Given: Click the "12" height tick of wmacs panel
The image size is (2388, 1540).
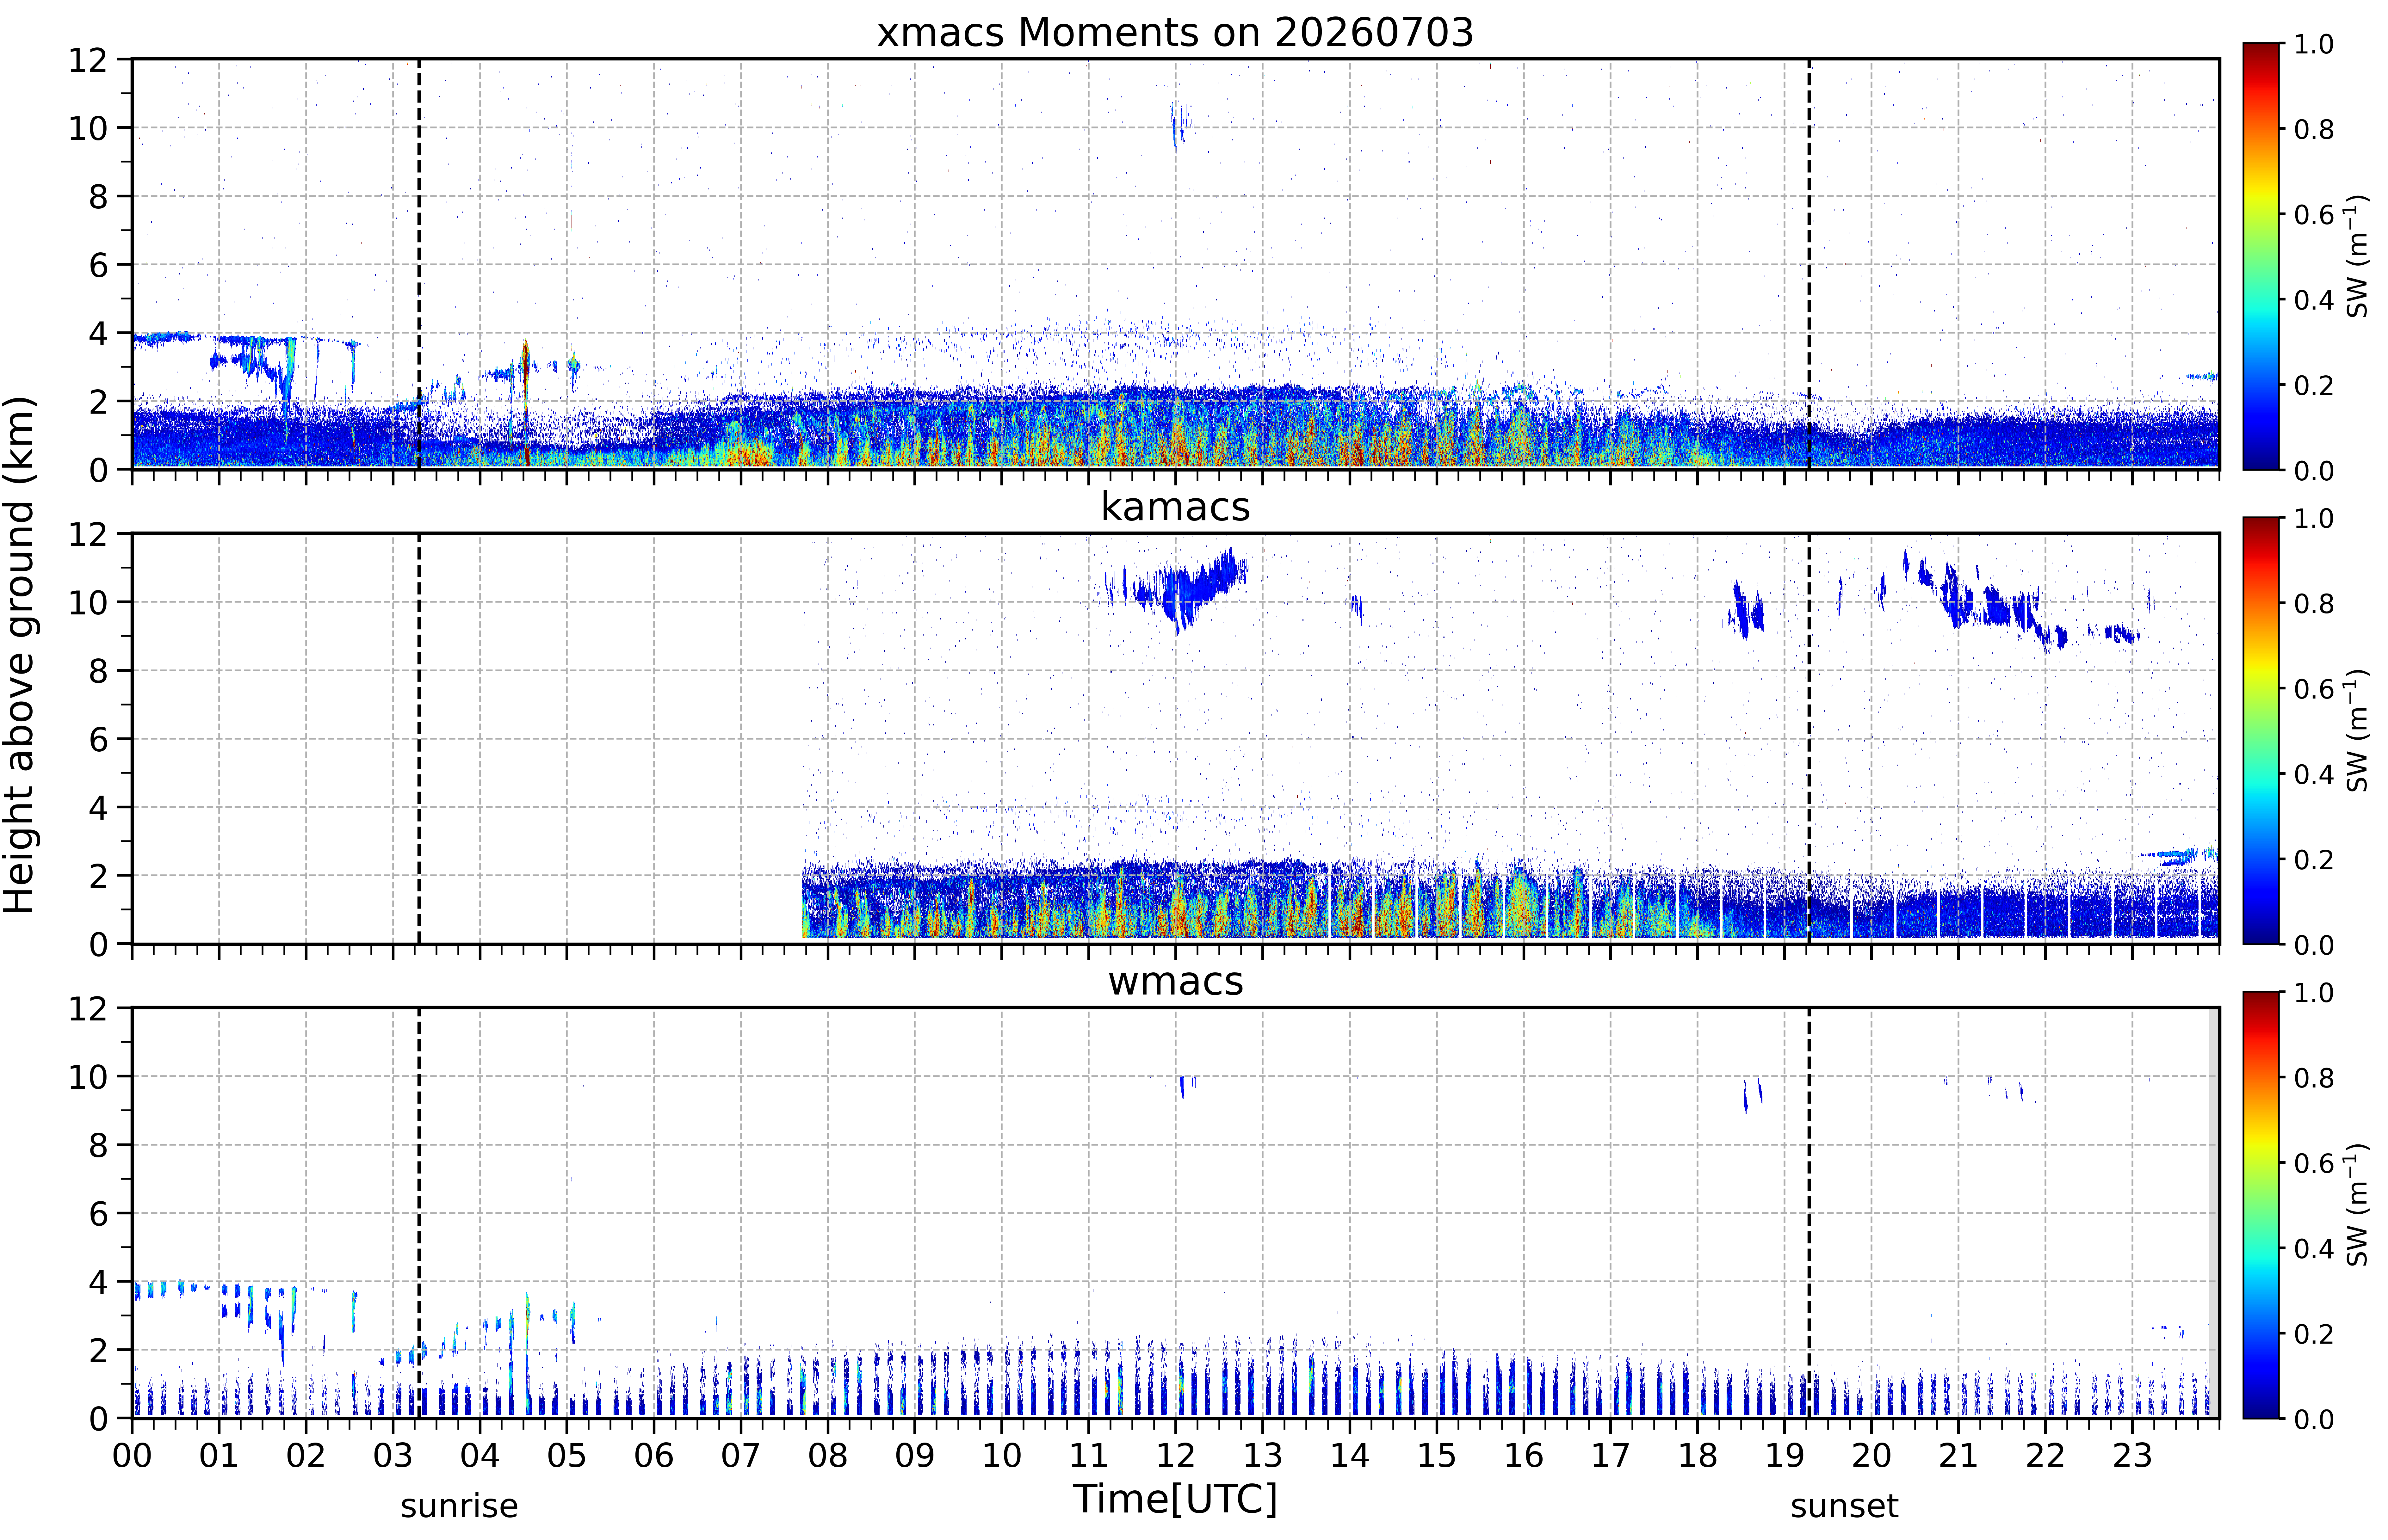Looking at the screenshot, I should [x=88, y=1008].
